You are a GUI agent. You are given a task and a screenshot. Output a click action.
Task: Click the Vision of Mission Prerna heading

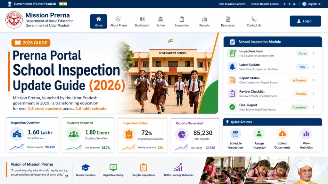tap(32, 165)
